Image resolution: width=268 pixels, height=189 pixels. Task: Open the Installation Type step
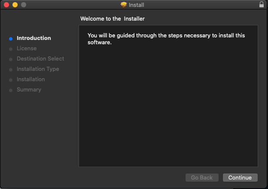point(38,69)
